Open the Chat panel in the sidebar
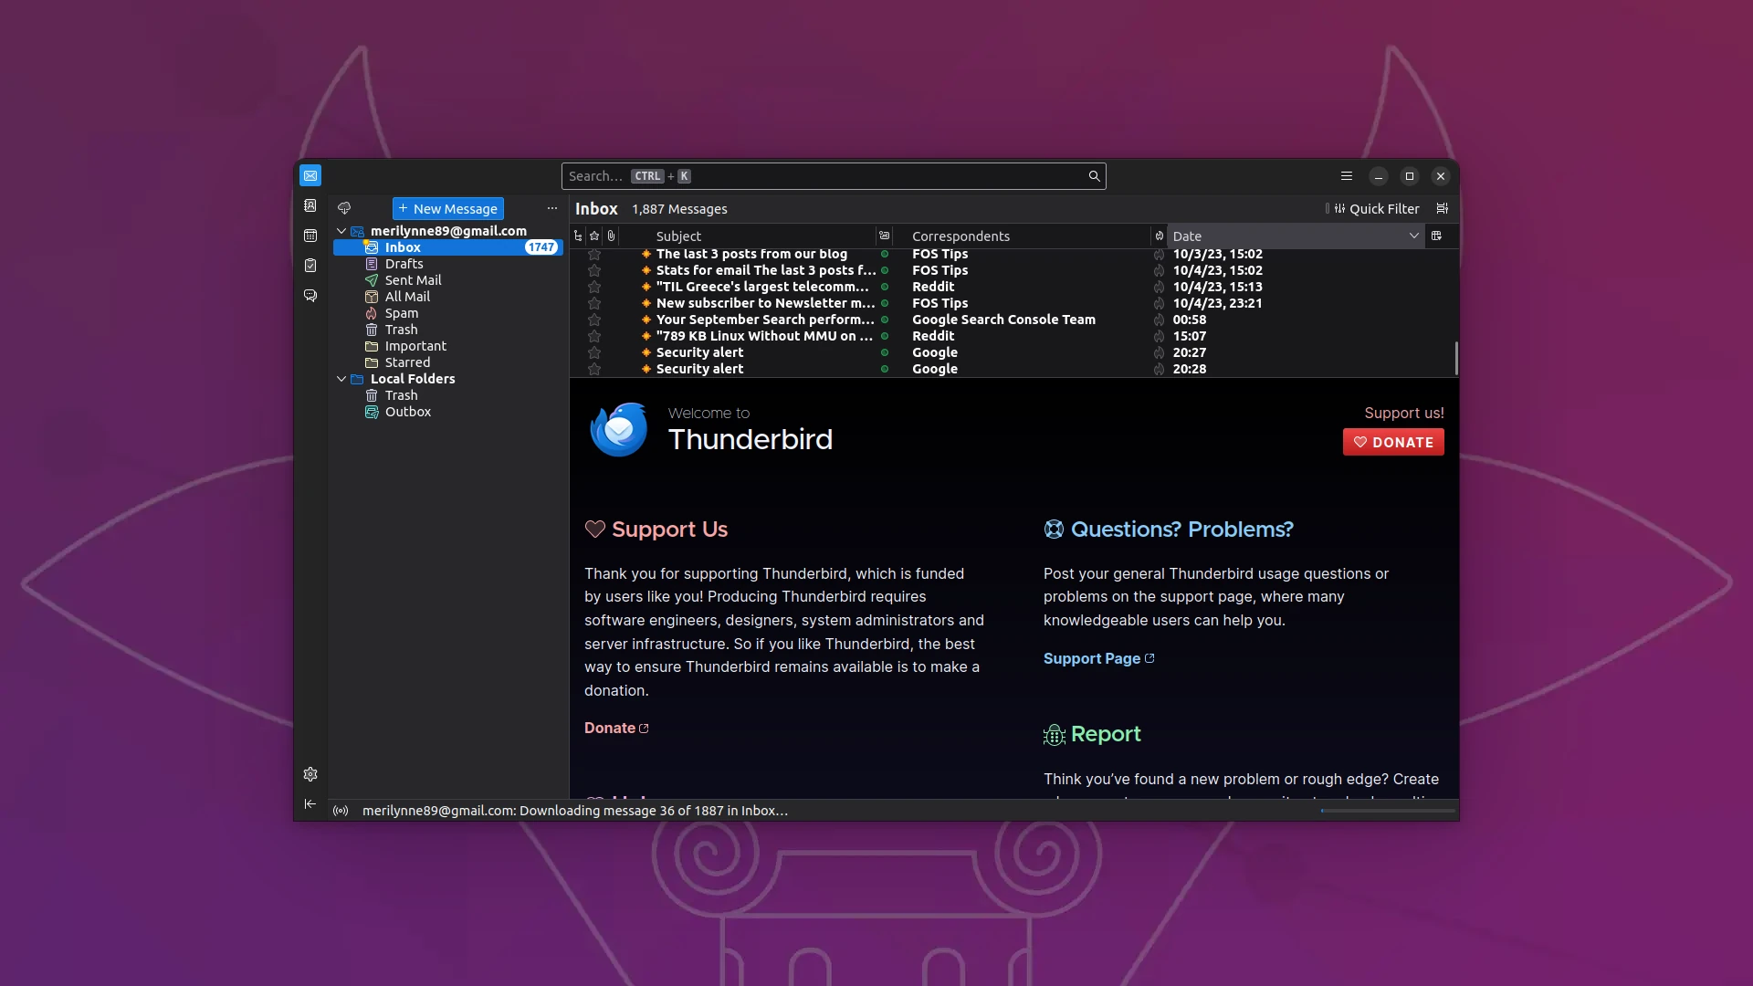This screenshot has width=1753, height=986. 310,295
